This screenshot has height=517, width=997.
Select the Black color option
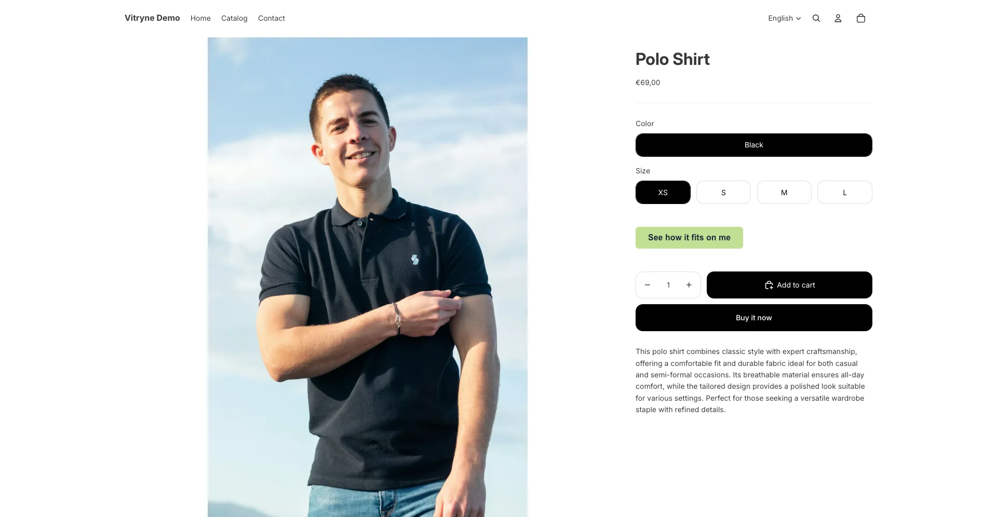tap(753, 145)
